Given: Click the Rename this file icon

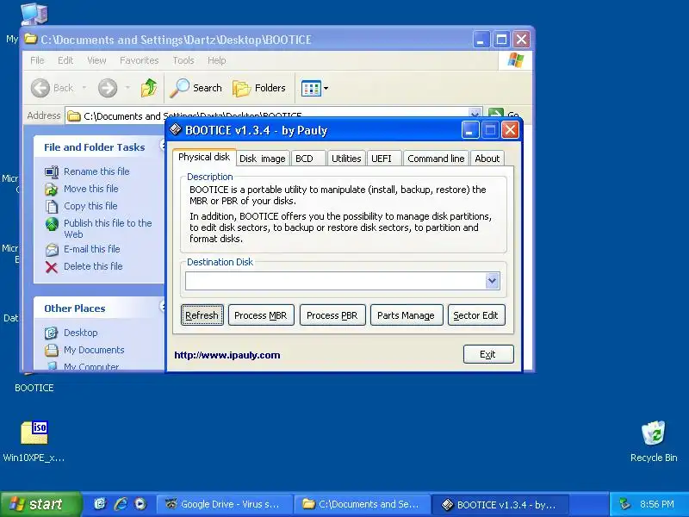Looking at the screenshot, I should point(52,171).
